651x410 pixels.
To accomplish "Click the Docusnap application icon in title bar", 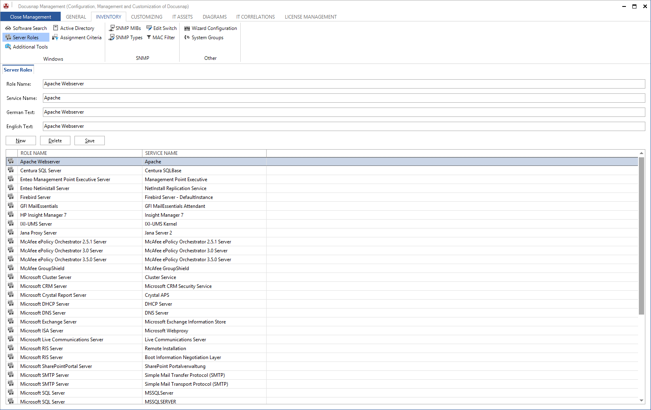I will point(6,6).
